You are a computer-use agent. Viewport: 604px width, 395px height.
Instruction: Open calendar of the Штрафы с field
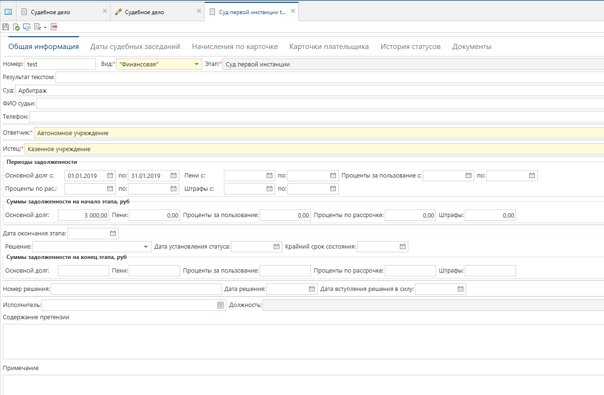270,189
